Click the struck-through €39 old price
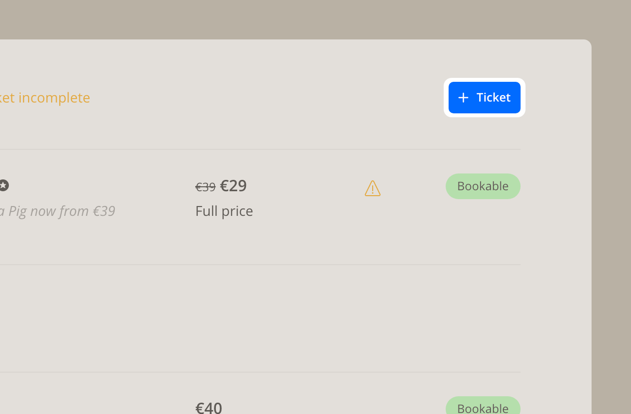Viewport: 631px width, 414px height. click(206, 187)
